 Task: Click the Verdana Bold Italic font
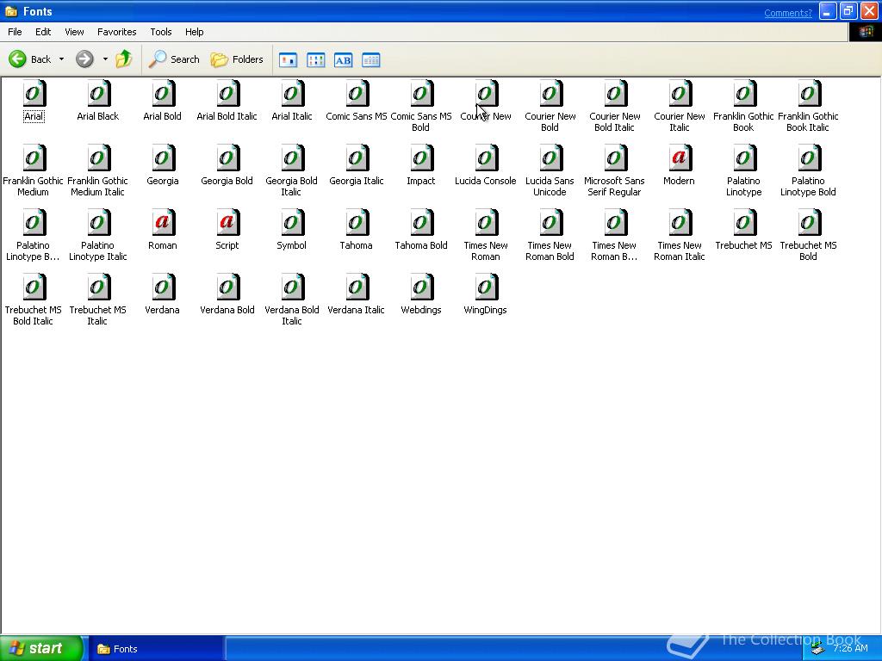click(291, 287)
